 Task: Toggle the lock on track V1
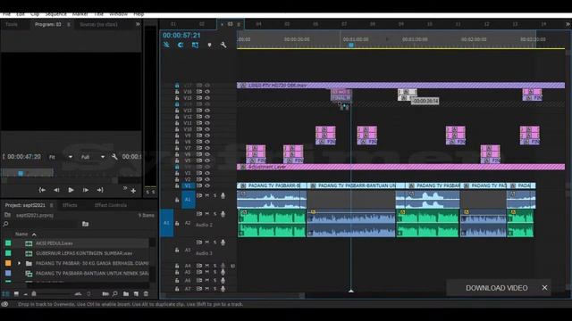(x=177, y=185)
